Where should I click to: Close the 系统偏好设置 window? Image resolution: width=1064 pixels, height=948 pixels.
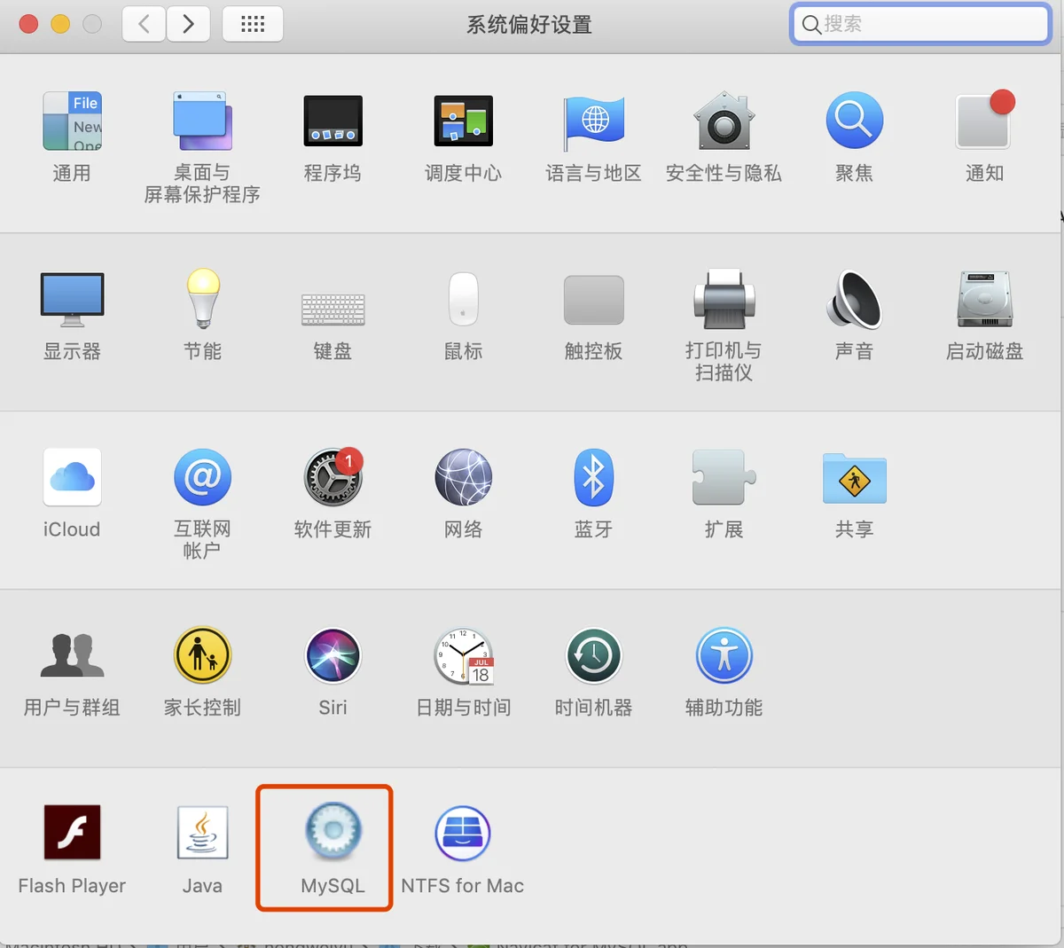pyautogui.click(x=28, y=24)
